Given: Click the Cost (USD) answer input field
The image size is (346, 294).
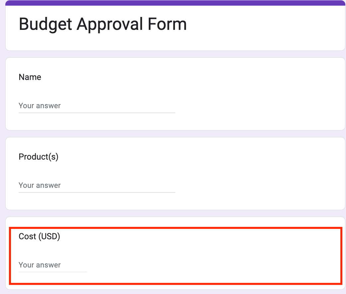Looking at the screenshot, I should [51, 265].
